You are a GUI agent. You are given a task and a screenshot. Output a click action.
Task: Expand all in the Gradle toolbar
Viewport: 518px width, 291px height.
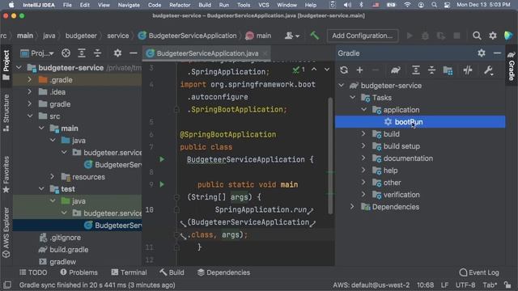pyautogui.click(x=415, y=70)
